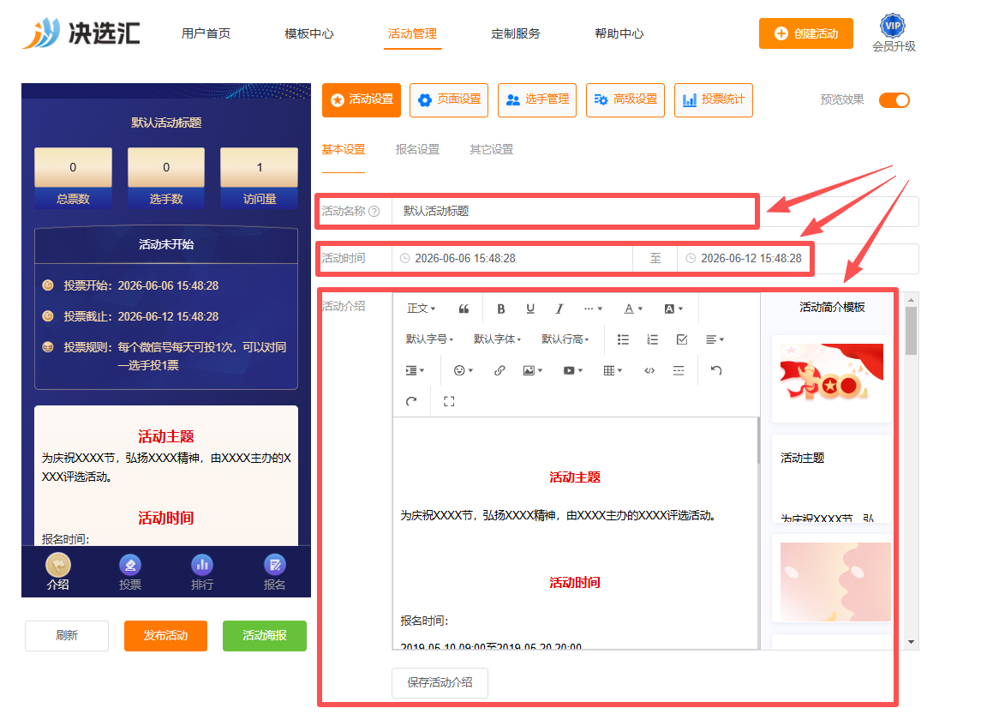Tap 投票 icon in phone preview
993x720 pixels.
tap(130, 572)
